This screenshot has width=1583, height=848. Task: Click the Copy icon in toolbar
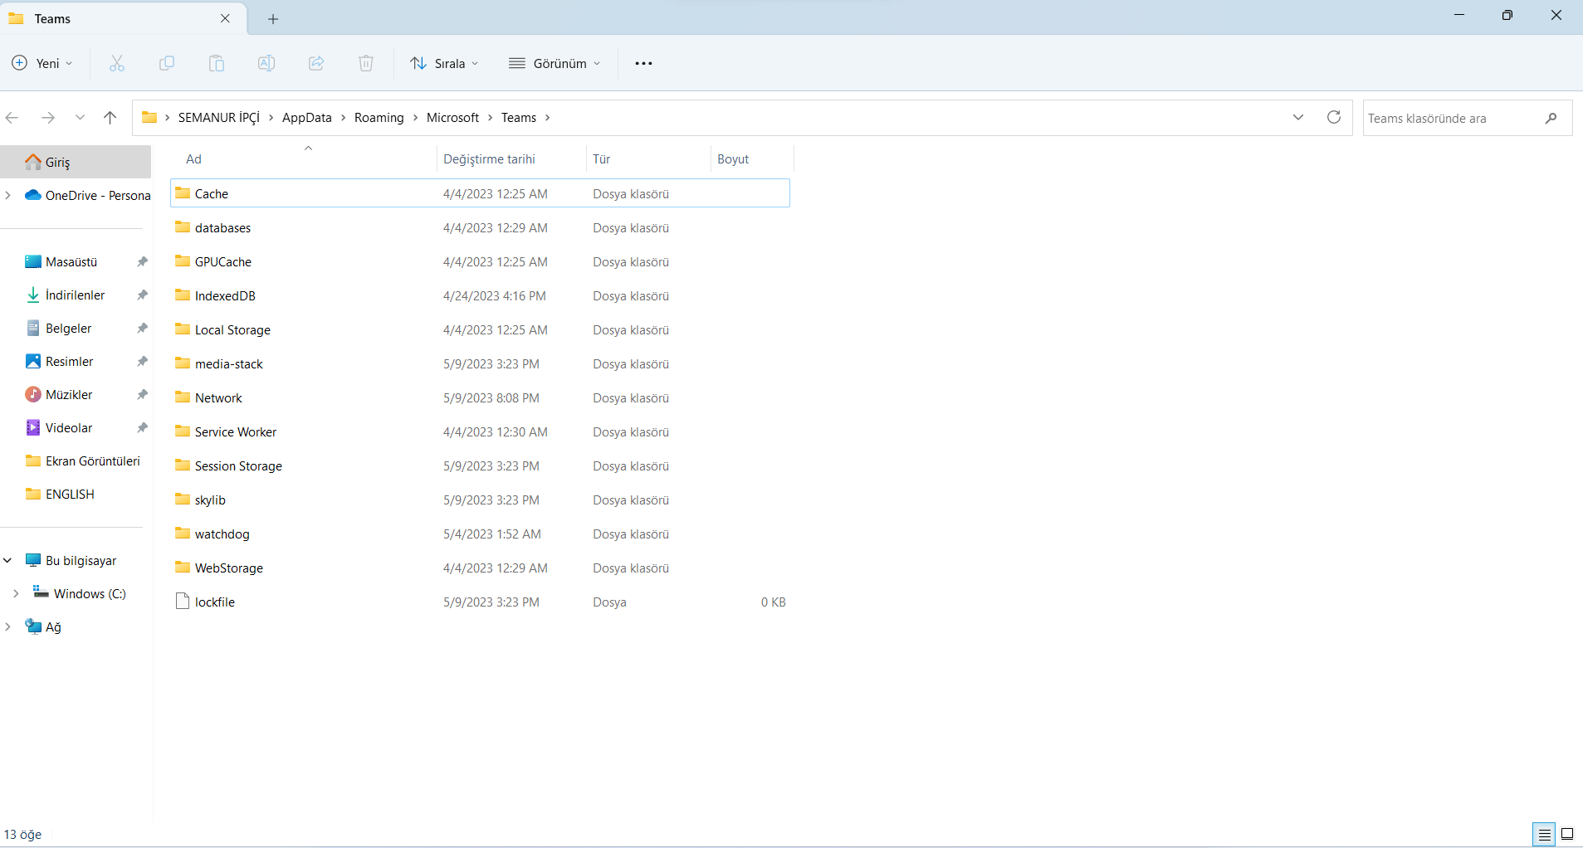167,63
